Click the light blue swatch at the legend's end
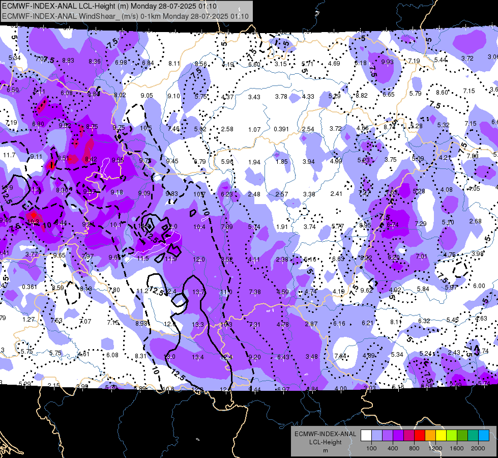This screenshot has height=458, width=498. pyautogui.click(x=484, y=436)
